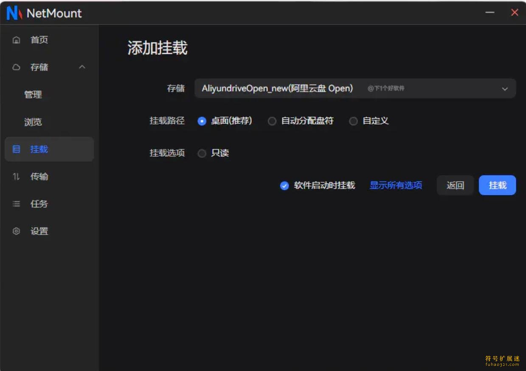This screenshot has height=371, width=526.
Task: Click the settings gear icon
Action: pos(17,231)
